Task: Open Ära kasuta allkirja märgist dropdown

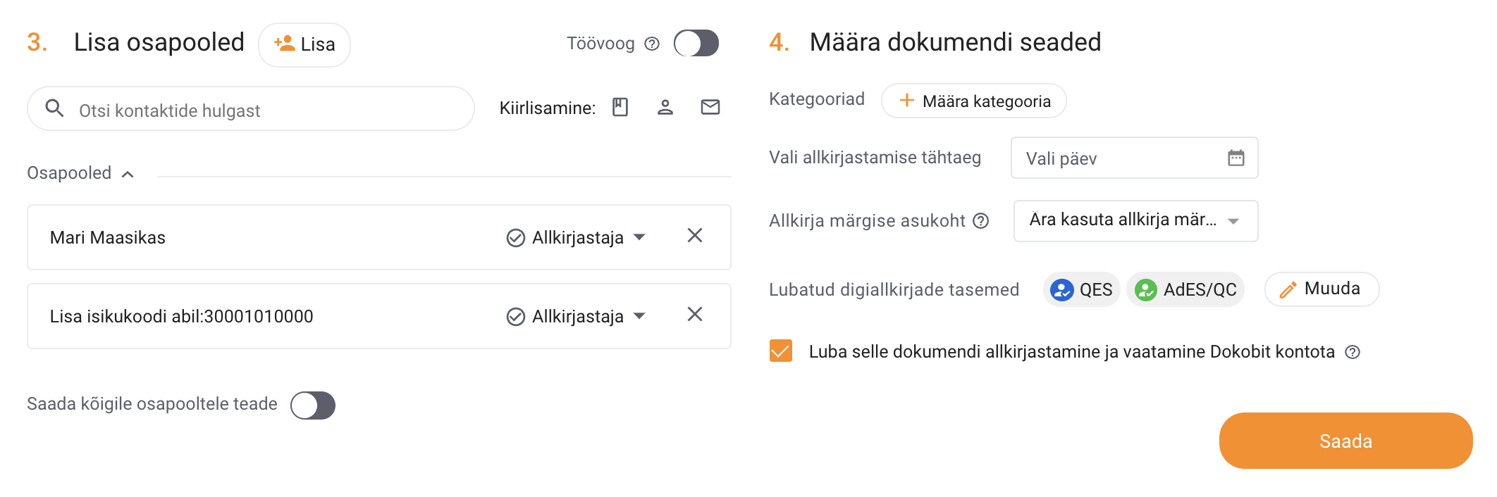Action: [x=1135, y=221]
